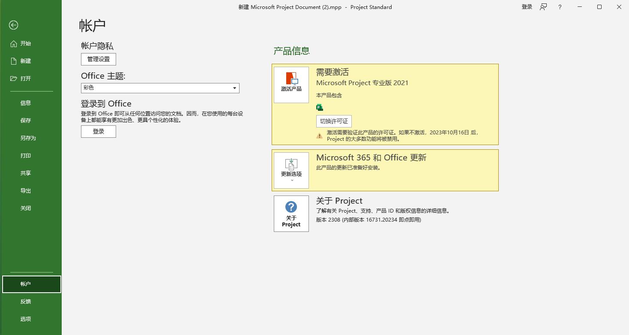629x335 pixels.
Task: Open the Feedback smiley icon in title bar
Action: 543,7
